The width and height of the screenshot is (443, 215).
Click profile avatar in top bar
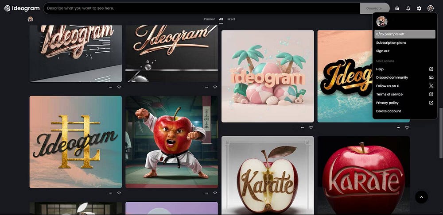(430, 8)
